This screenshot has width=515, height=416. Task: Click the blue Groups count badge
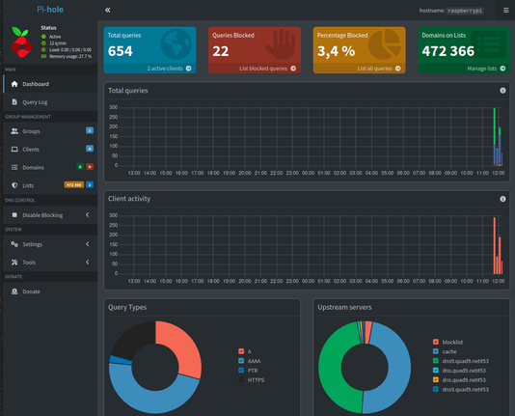[x=90, y=130]
